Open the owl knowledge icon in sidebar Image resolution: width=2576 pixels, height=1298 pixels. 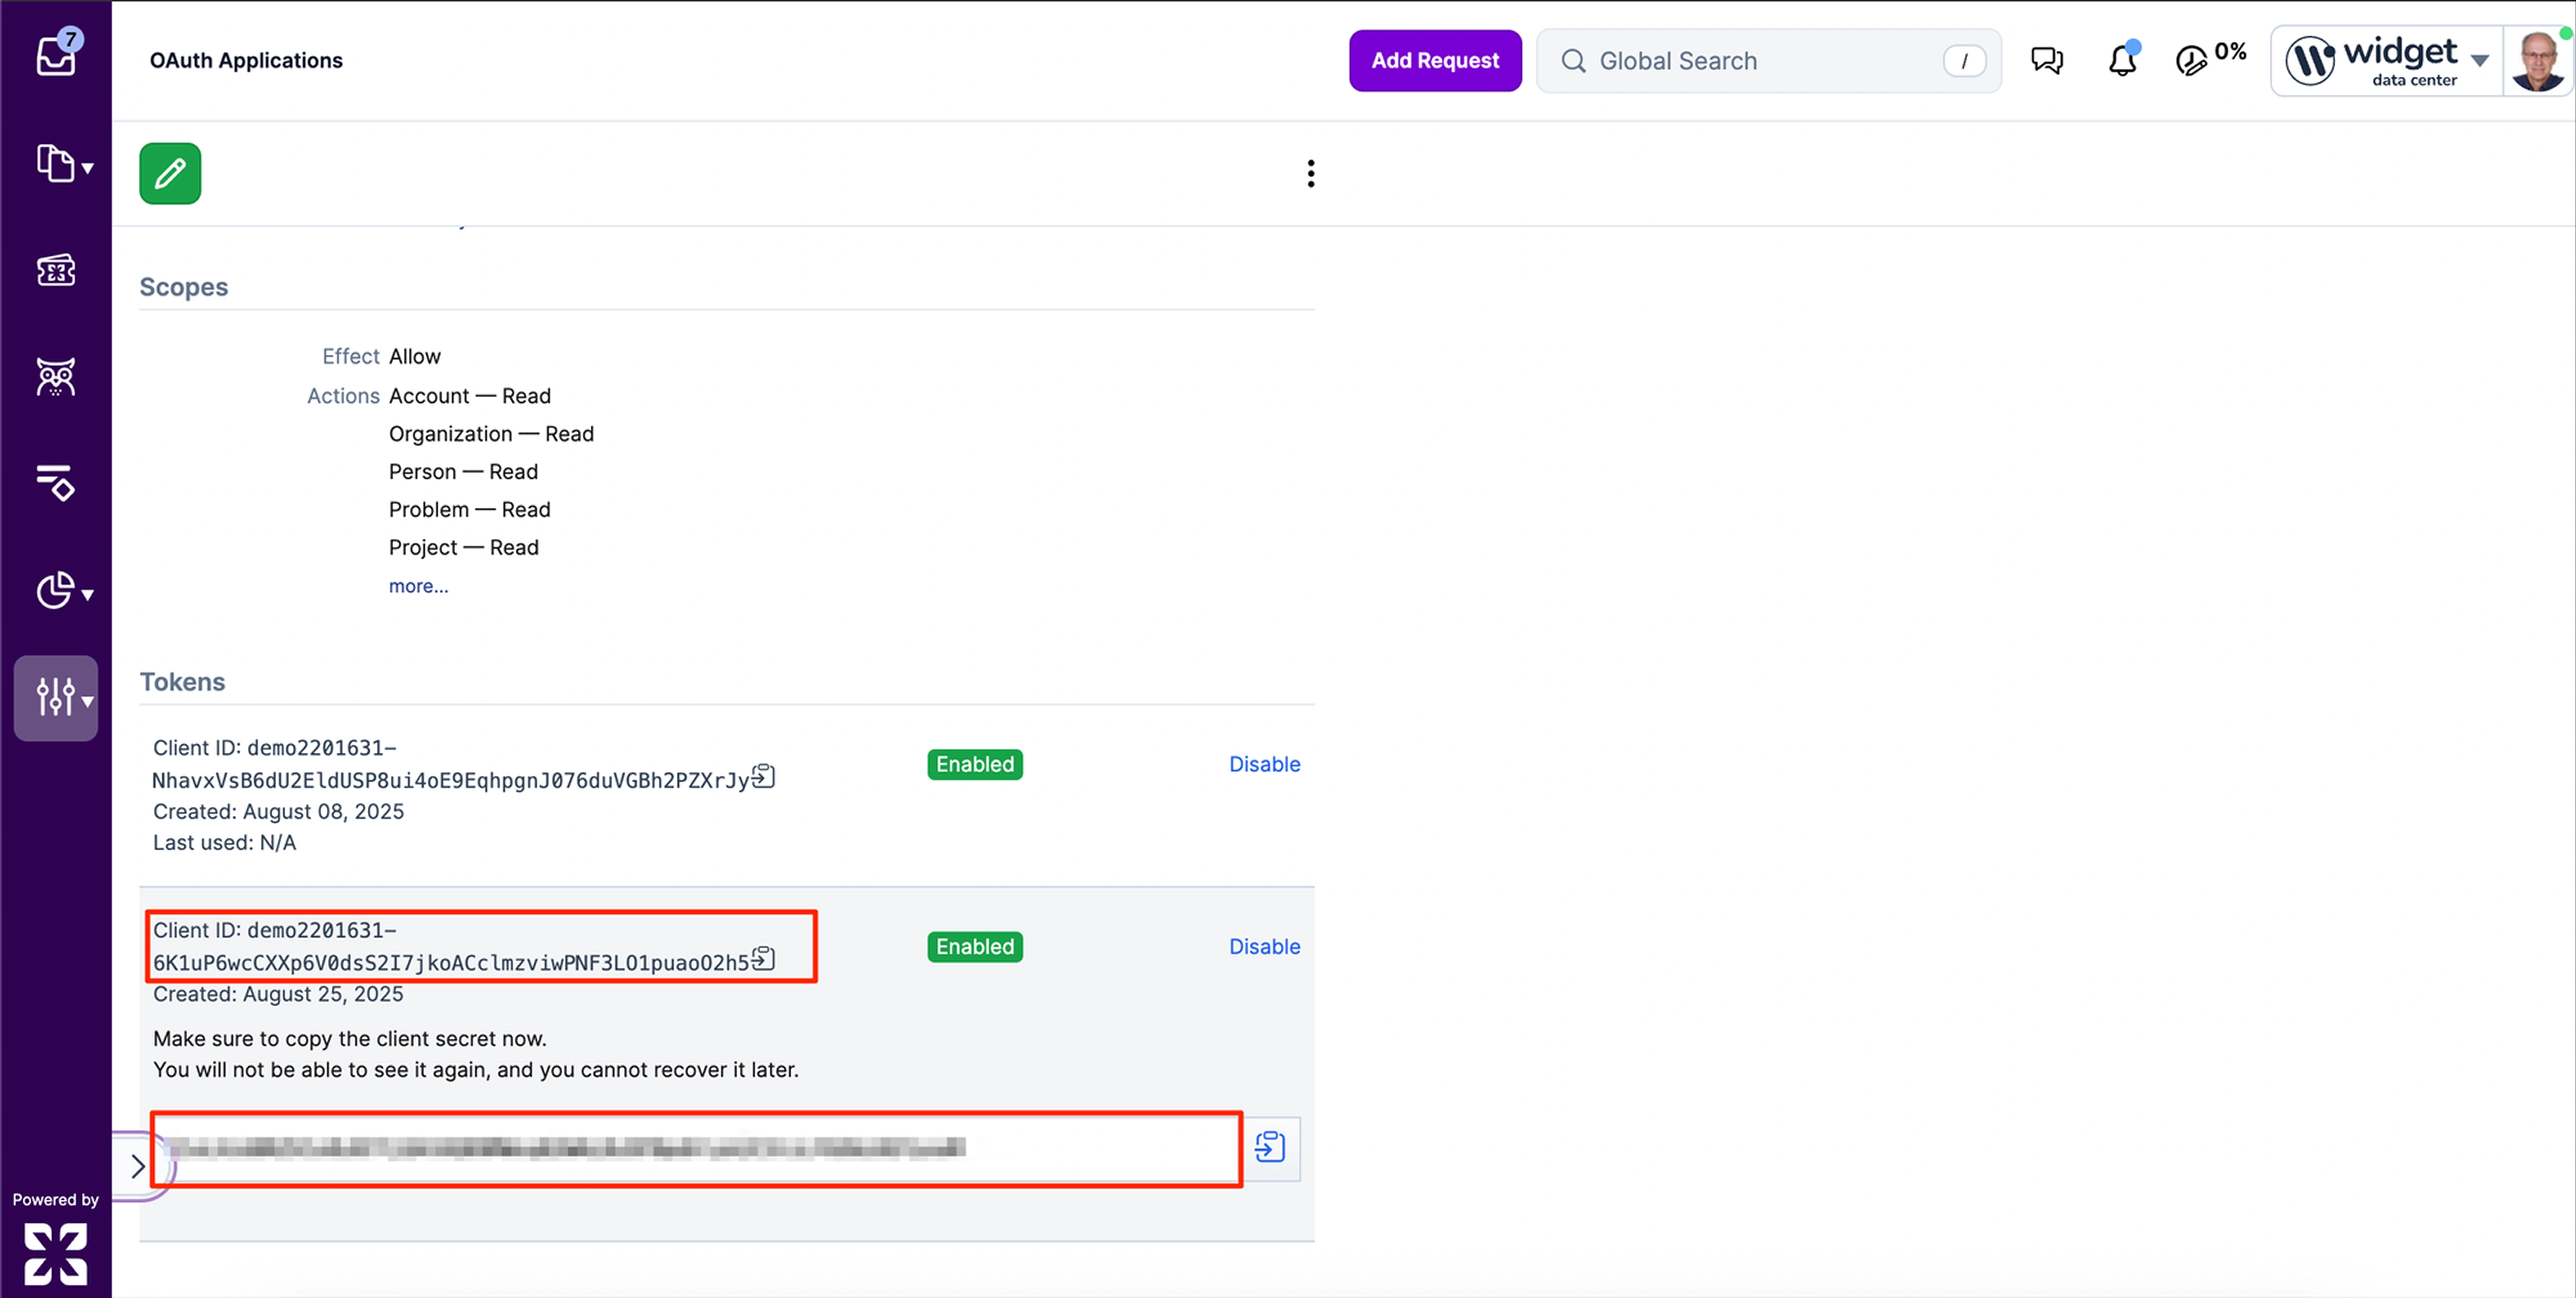click(56, 377)
